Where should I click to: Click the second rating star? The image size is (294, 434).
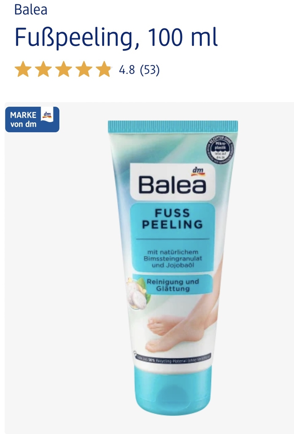point(44,69)
